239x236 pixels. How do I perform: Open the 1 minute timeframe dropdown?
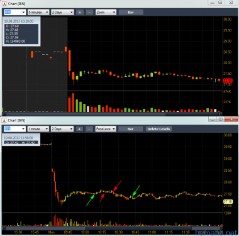[x=38, y=129]
